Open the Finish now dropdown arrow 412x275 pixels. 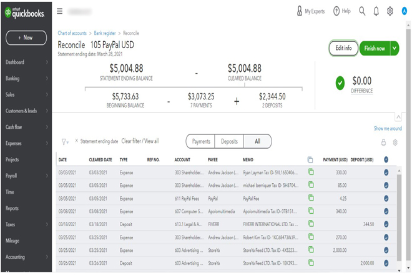[x=395, y=48]
